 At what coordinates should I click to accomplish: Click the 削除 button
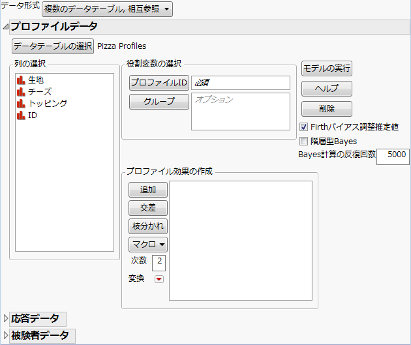point(327,109)
